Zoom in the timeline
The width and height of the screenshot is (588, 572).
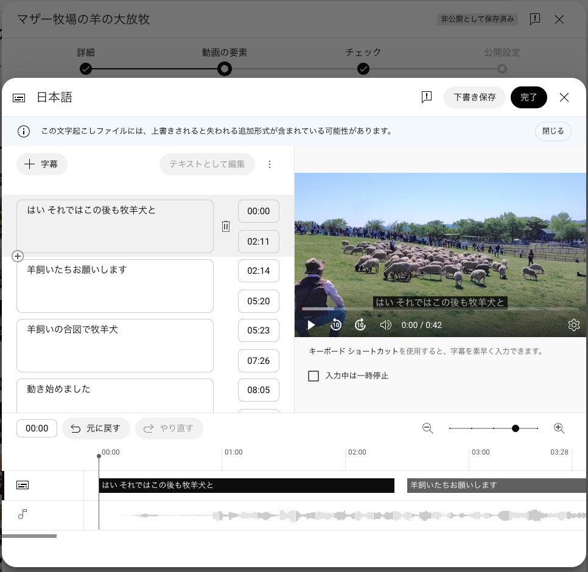tap(559, 428)
